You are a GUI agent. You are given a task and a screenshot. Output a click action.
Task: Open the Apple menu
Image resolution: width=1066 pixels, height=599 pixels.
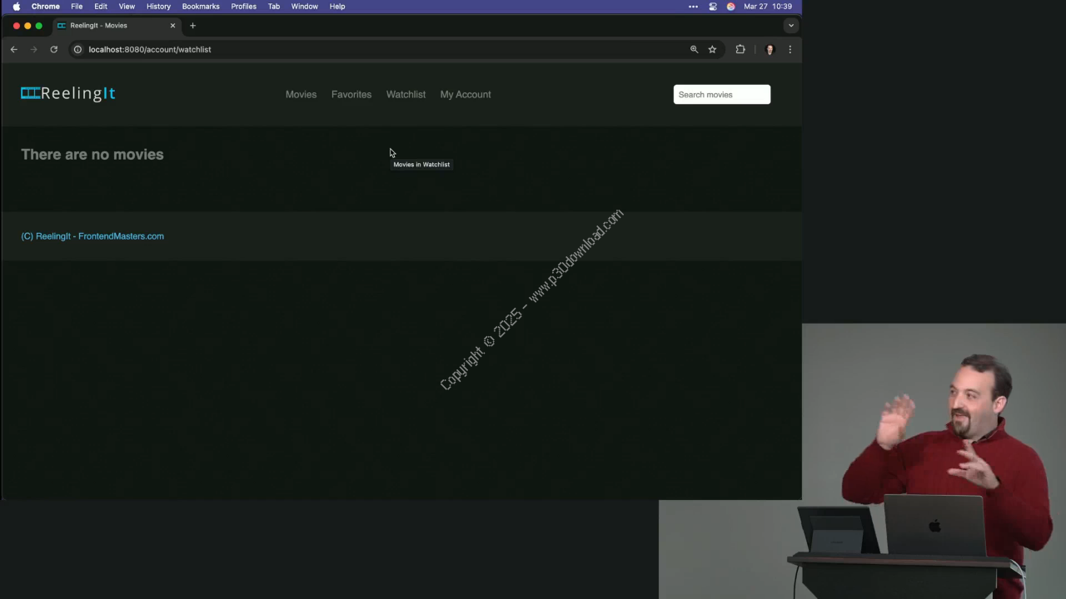16,6
